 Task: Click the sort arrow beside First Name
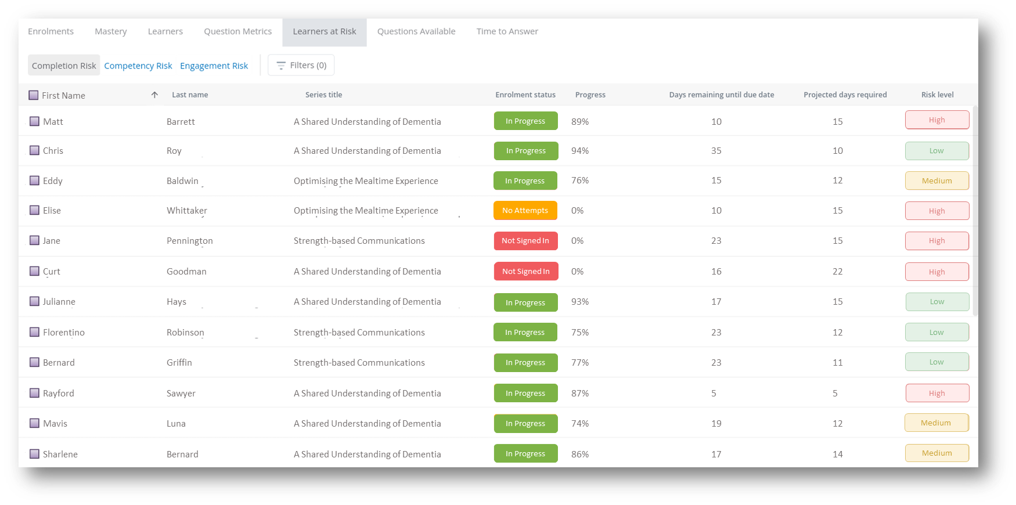pyautogui.click(x=154, y=95)
